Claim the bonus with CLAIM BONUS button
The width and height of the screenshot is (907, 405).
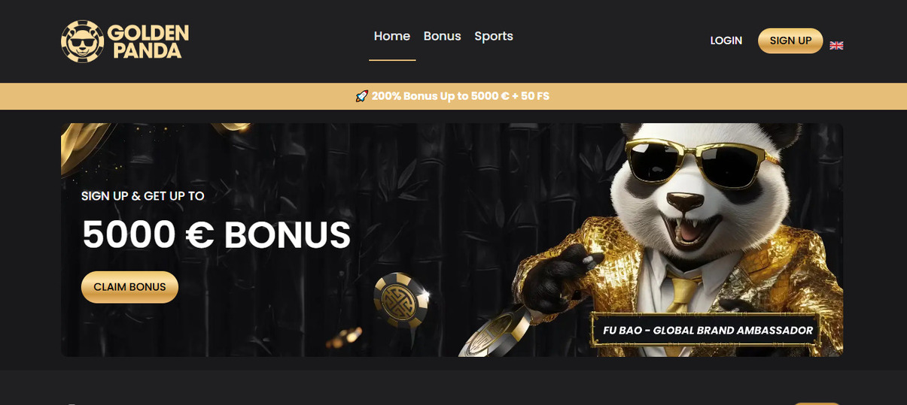point(129,287)
